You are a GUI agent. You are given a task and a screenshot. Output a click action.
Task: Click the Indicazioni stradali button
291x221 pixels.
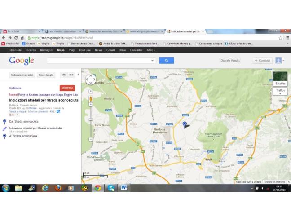pos(22,75)
